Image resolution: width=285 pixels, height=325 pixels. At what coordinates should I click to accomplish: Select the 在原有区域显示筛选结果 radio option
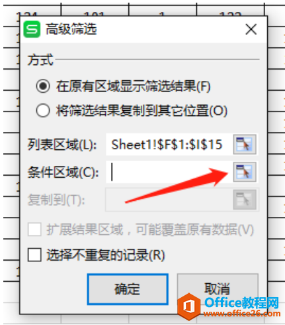(x=43, y=86)
